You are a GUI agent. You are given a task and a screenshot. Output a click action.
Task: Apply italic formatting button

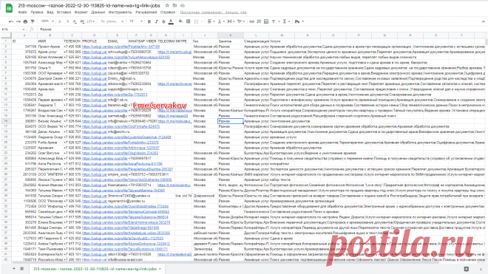coord(156,21)
